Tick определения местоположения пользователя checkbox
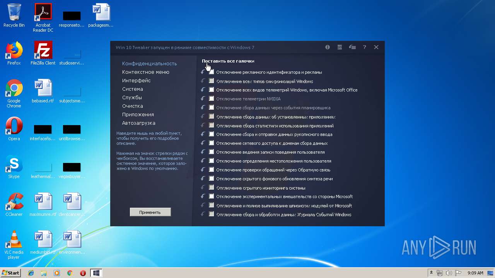 click(212, 161)
